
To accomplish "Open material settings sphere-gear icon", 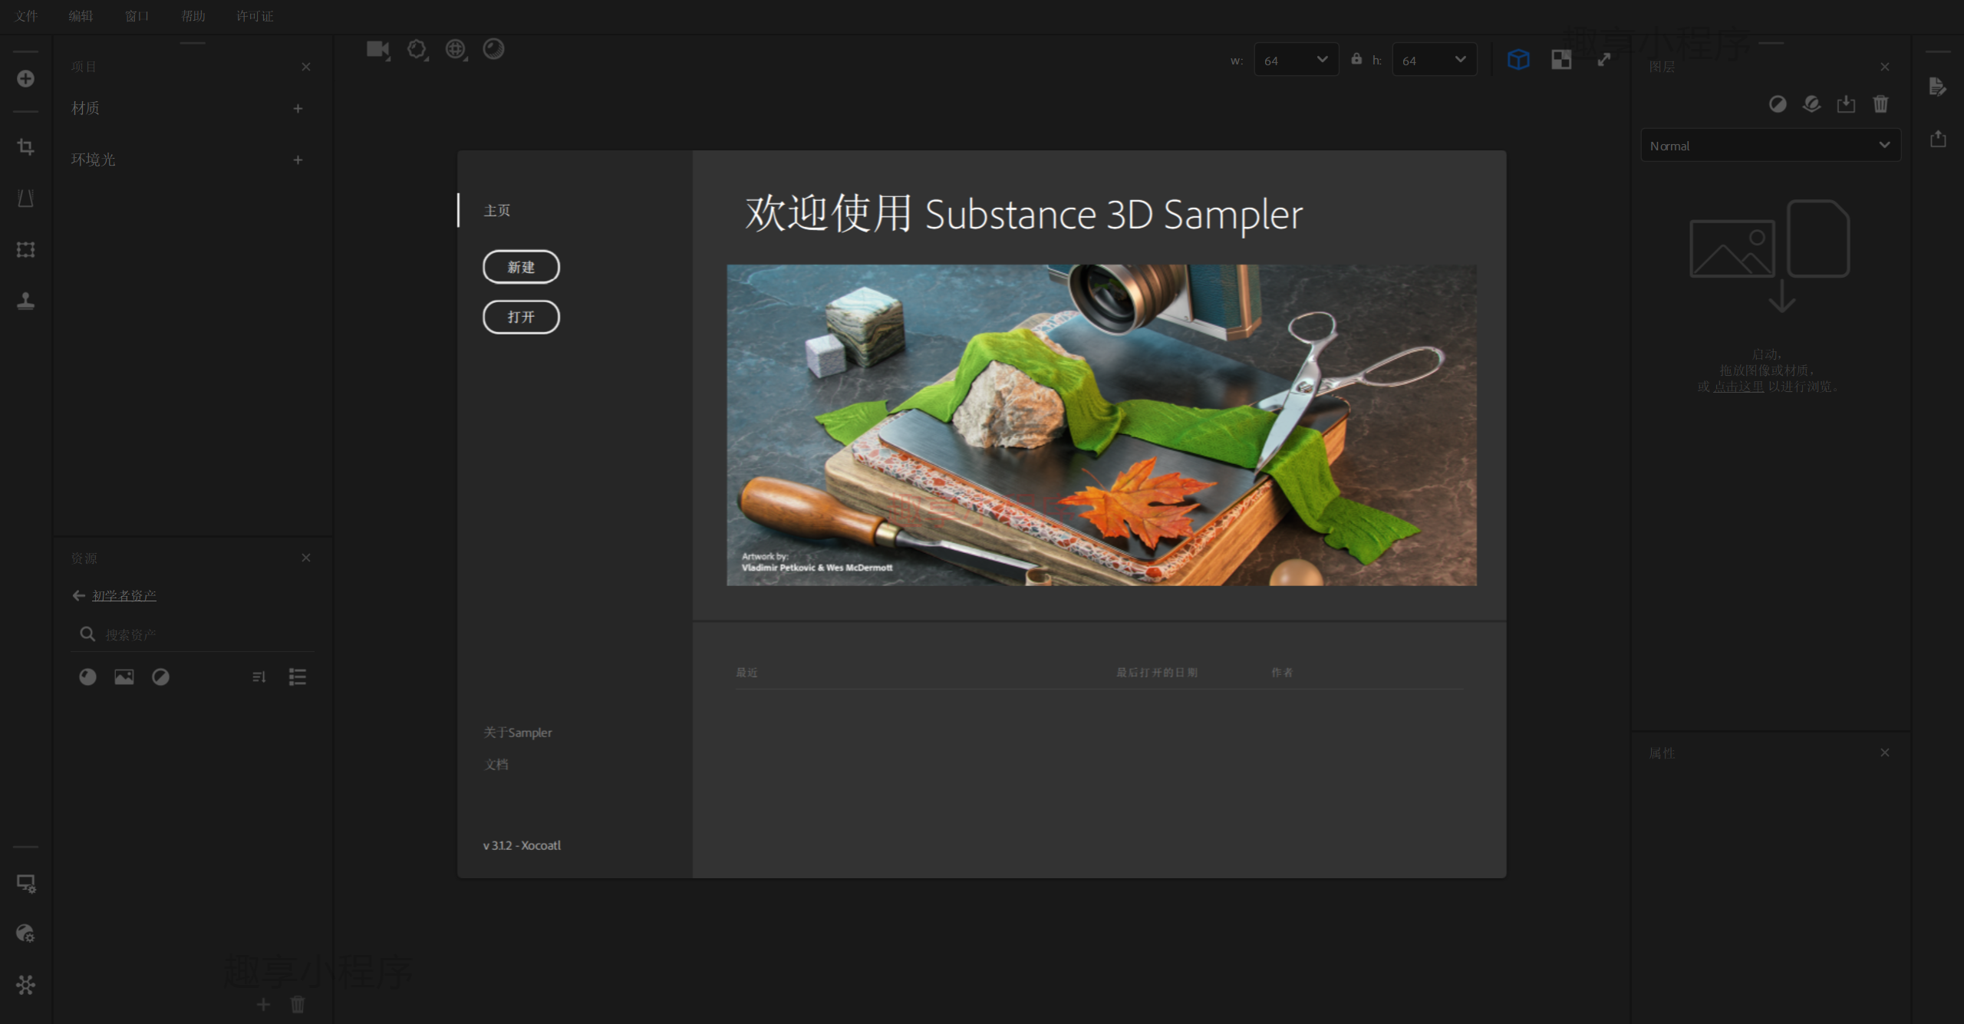I will tap(25, 933).
